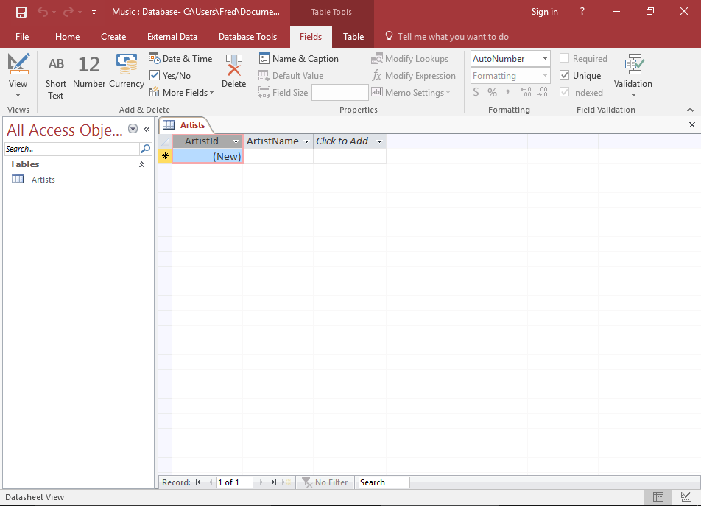701x506 pixels.
Task: Click navigation pane Search box
Action: tap(72, 149)
